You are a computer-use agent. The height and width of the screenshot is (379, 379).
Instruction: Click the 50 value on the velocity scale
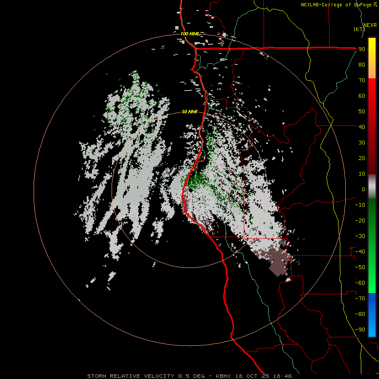(362, 112)
